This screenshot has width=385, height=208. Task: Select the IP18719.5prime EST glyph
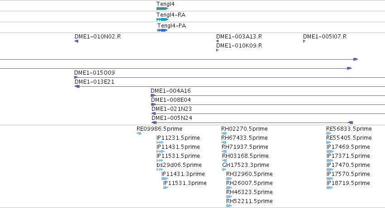330,188
